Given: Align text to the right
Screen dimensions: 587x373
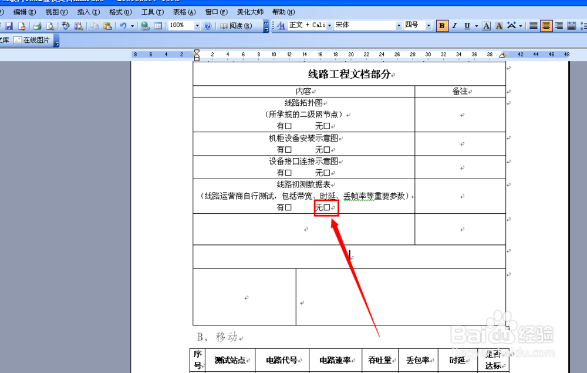Looking at the screenshot, I should pos(559,26).
